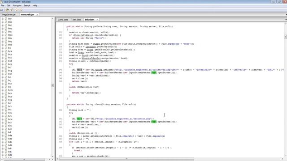Click the Forward navigation arrow in toolbar
The image size is (287, 161).
(x=21, y=10)
